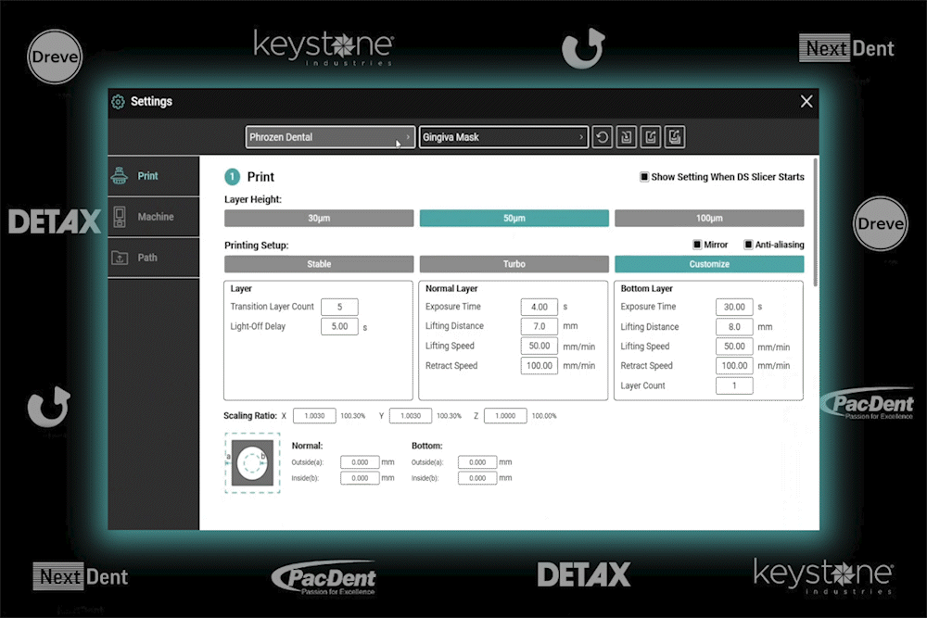
Task: Click the printer icon beside Print
Action: [x=119, y=176]
